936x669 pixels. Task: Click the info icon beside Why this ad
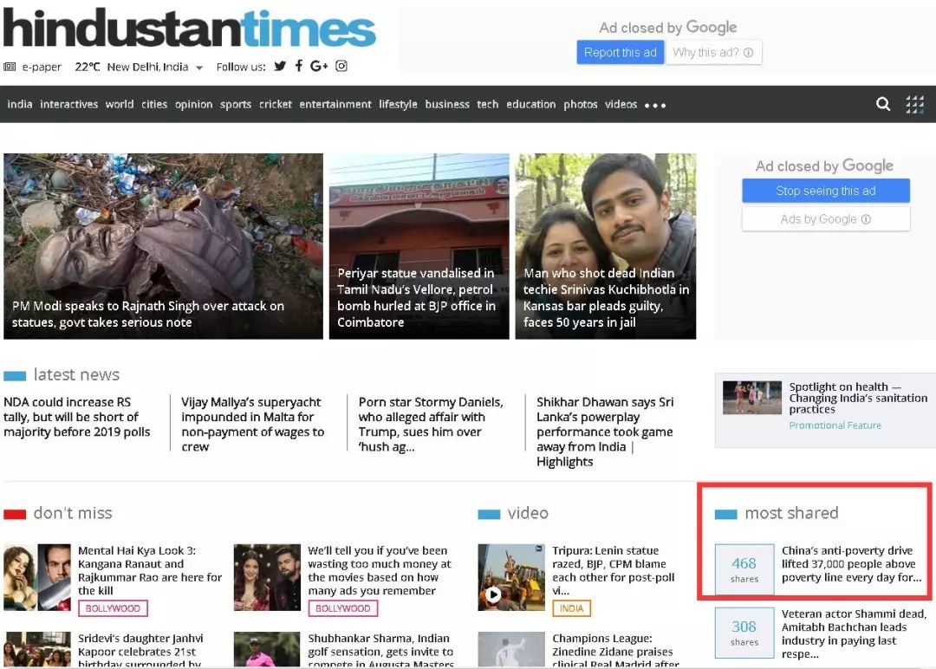(748, 53)
